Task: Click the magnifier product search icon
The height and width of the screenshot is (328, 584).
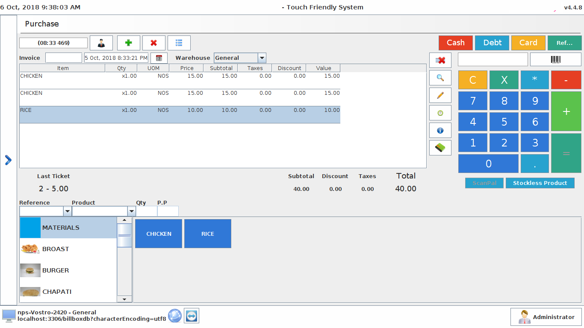Action: [440, 78]
